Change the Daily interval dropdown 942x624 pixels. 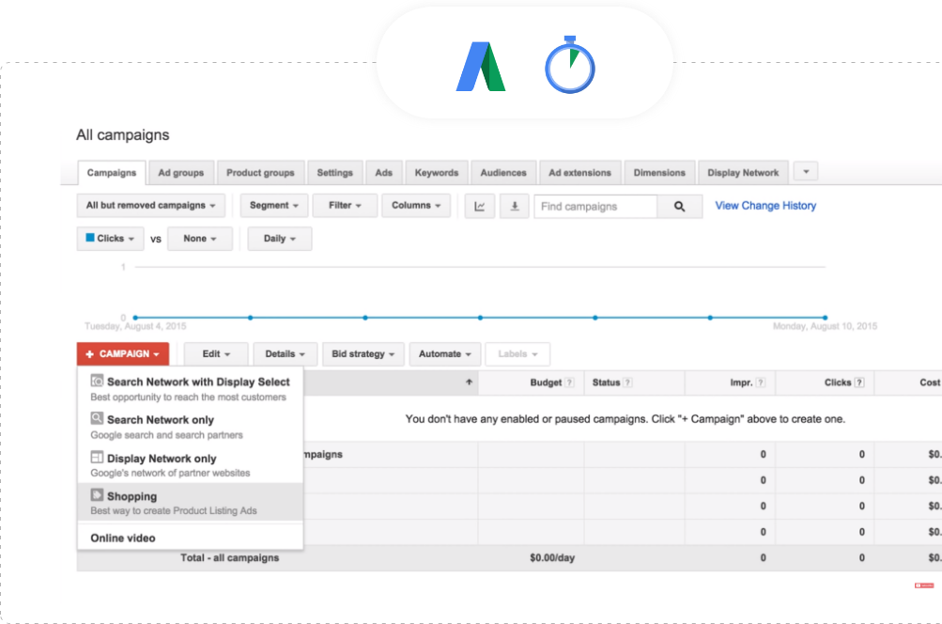pos(280,239)
